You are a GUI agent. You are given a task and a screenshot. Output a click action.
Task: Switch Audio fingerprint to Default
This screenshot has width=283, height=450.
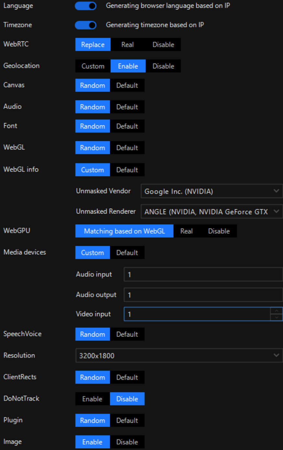[x=127, y=107]
